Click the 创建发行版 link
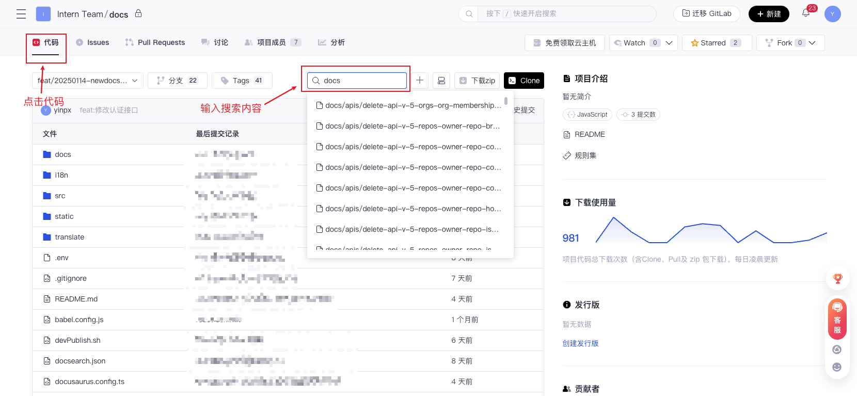857x396 pixels. coord(580,343)
